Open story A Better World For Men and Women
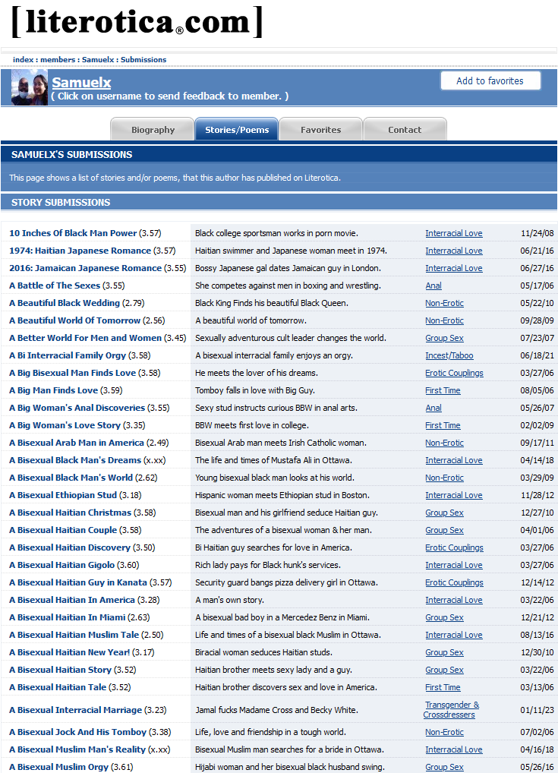Screen dimensions: 558x773 click(x=85, y=338)
